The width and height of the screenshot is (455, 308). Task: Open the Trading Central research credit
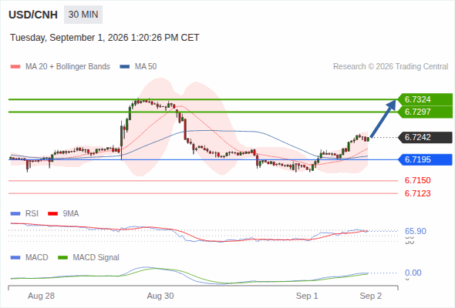(x=390, y=67)
